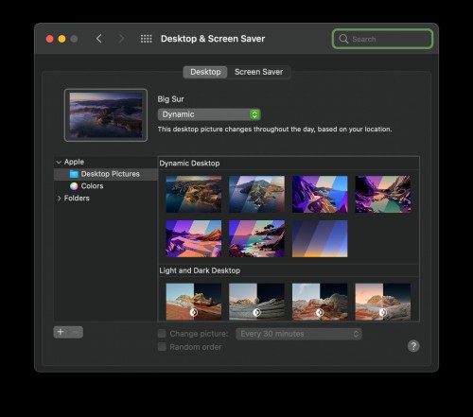Pick the Catalina dynamic desktop thumbnail
This screenshot has width=473, height=417.
pos(256,194)
